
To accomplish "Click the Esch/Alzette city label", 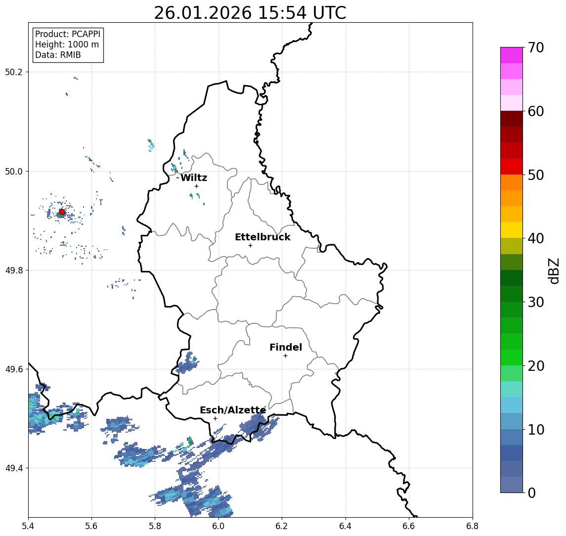I will (x=233, y=410).
